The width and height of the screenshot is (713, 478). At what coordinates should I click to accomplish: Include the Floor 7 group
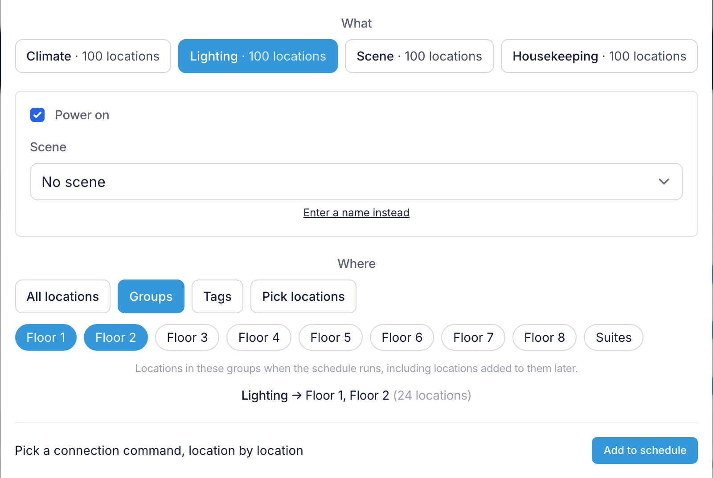click(473, 337)
